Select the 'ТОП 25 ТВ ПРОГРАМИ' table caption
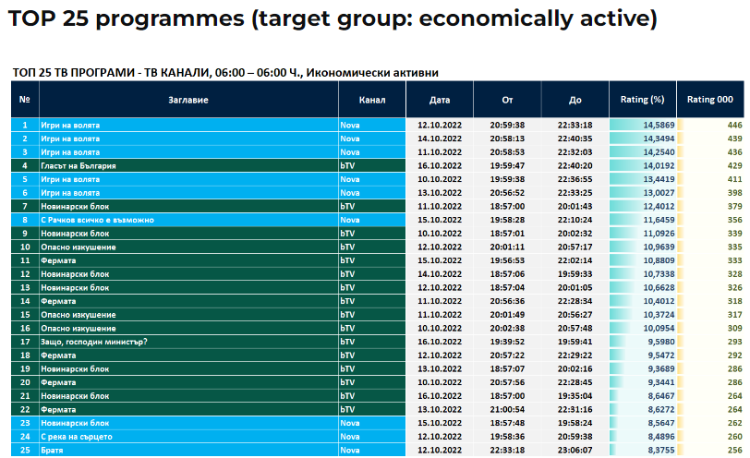Image resolution: width=750 pixels, height=458 pixels. [225, 72]
